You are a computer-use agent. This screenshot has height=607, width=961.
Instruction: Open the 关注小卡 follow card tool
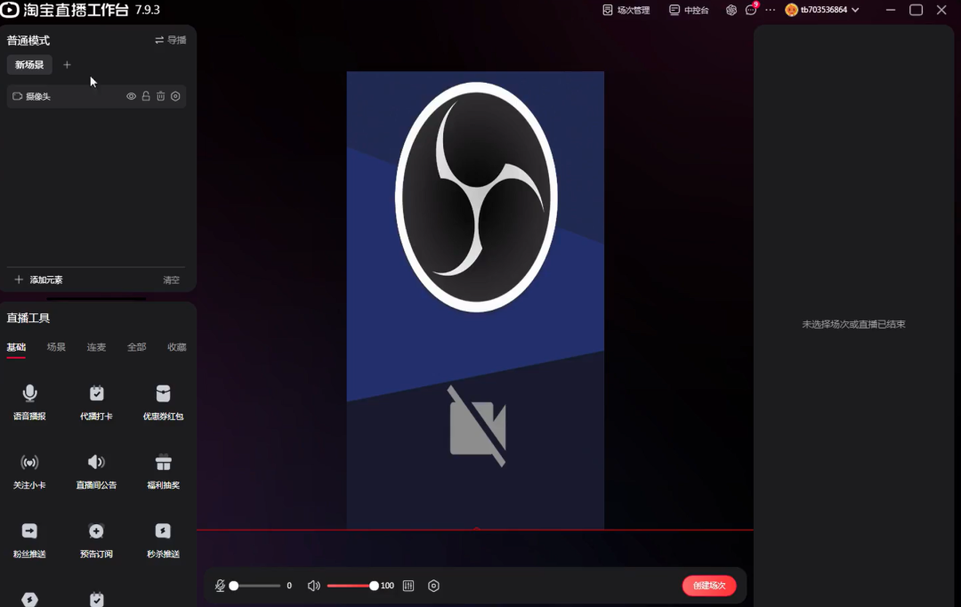(x=29, y=471)
